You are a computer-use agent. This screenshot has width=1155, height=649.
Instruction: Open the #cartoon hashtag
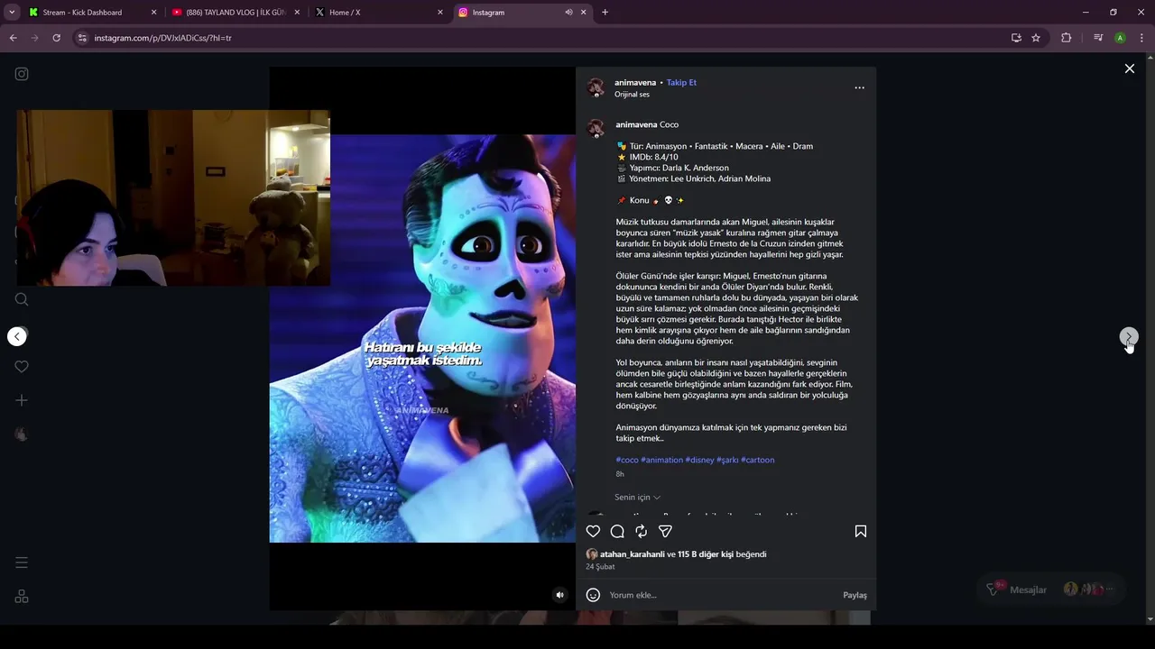[x=758, y=460]
